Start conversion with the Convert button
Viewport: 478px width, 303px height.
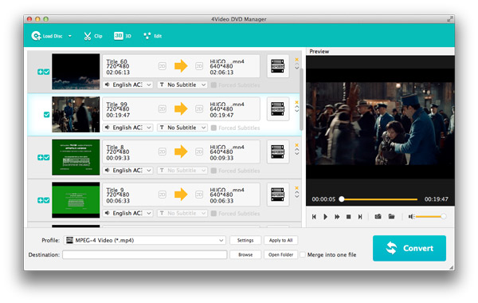[409, 248]
